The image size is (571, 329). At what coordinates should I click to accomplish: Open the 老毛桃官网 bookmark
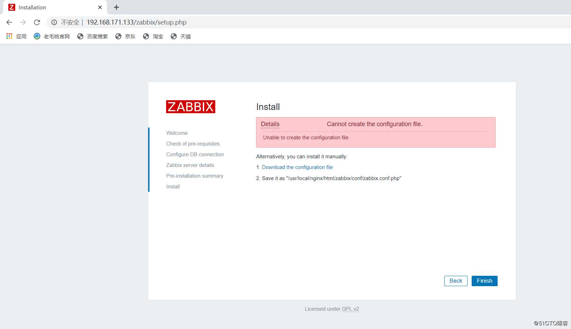(52, 36)
